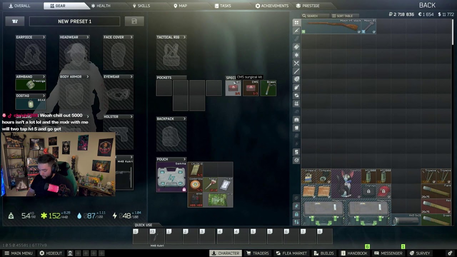457x257 pixels.
Task: Expand the Armband slot arrow
Action: pos(44,77)
